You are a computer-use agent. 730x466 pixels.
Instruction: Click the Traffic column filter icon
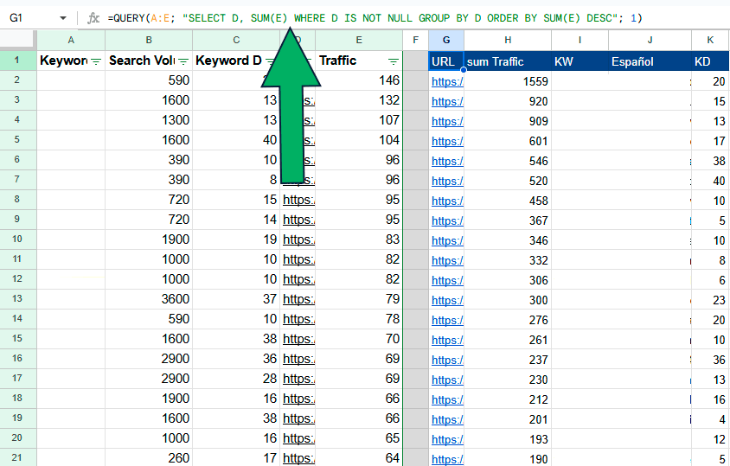[394, 61]
